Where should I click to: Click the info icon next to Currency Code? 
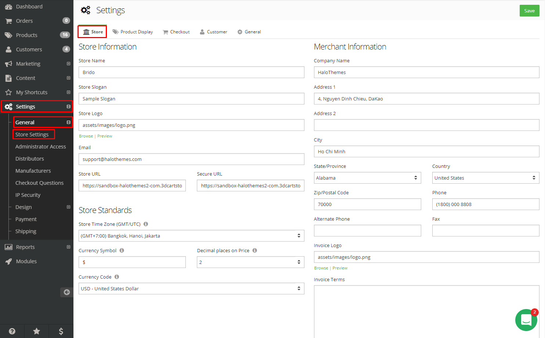(x=117, y=277)
